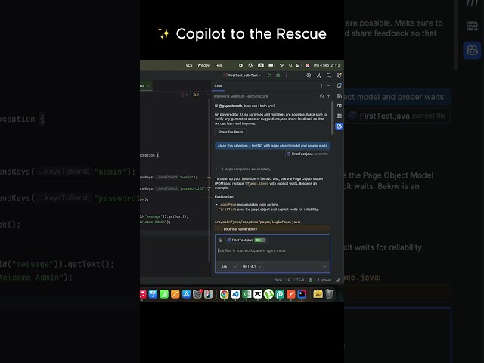Viewport: 484px width, 363px height.
Task: Click the Spotlight search icon in menu bar
Action: tap(290, 66)
